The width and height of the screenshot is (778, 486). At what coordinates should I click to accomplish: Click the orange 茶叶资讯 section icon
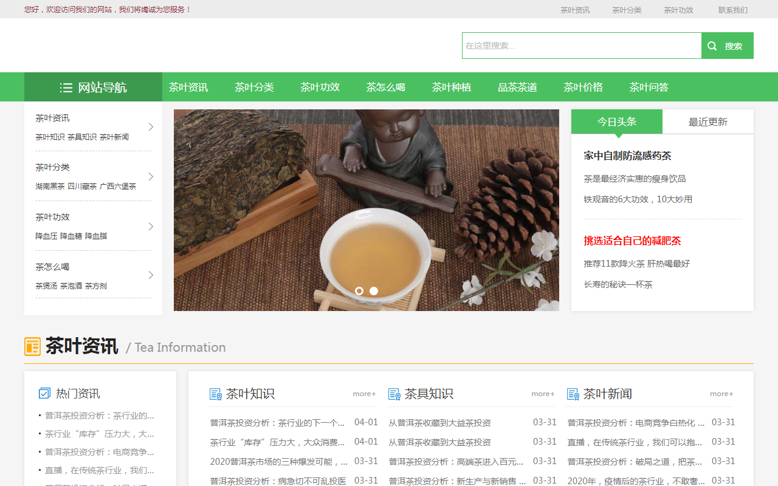click(32, 346)
